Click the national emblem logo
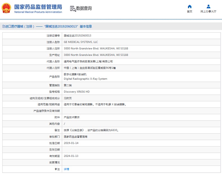Viewport: 222px width, 174px height. 6,8
